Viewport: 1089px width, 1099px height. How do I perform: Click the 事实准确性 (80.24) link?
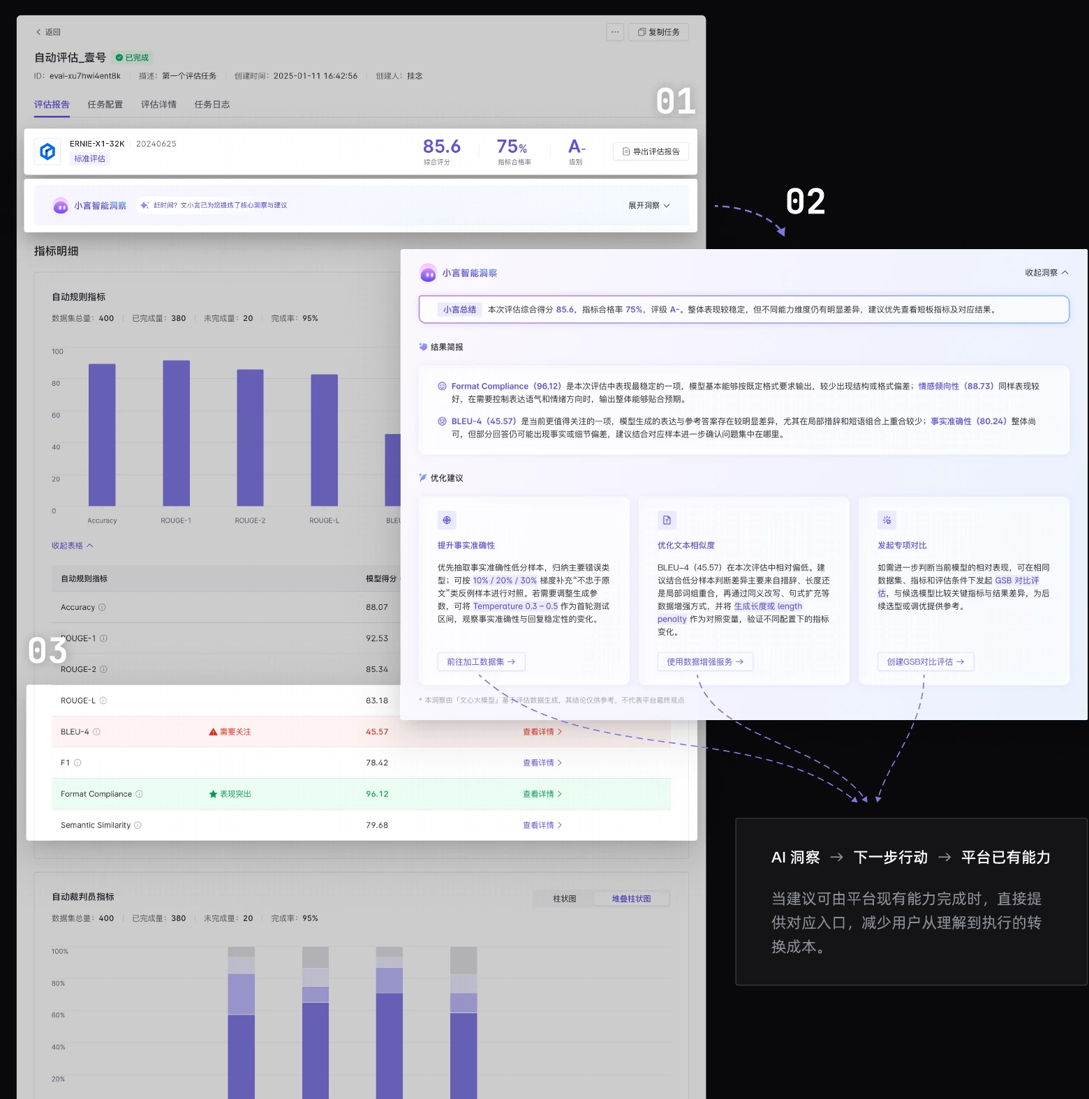pos(969,421)
